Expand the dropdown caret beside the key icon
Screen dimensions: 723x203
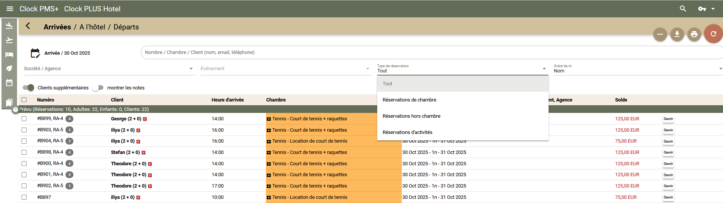pos(713,9)
